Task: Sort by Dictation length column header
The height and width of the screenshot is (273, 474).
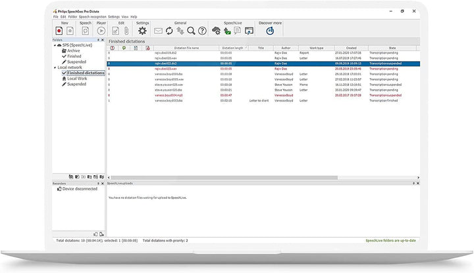Action: pos(233,48)
